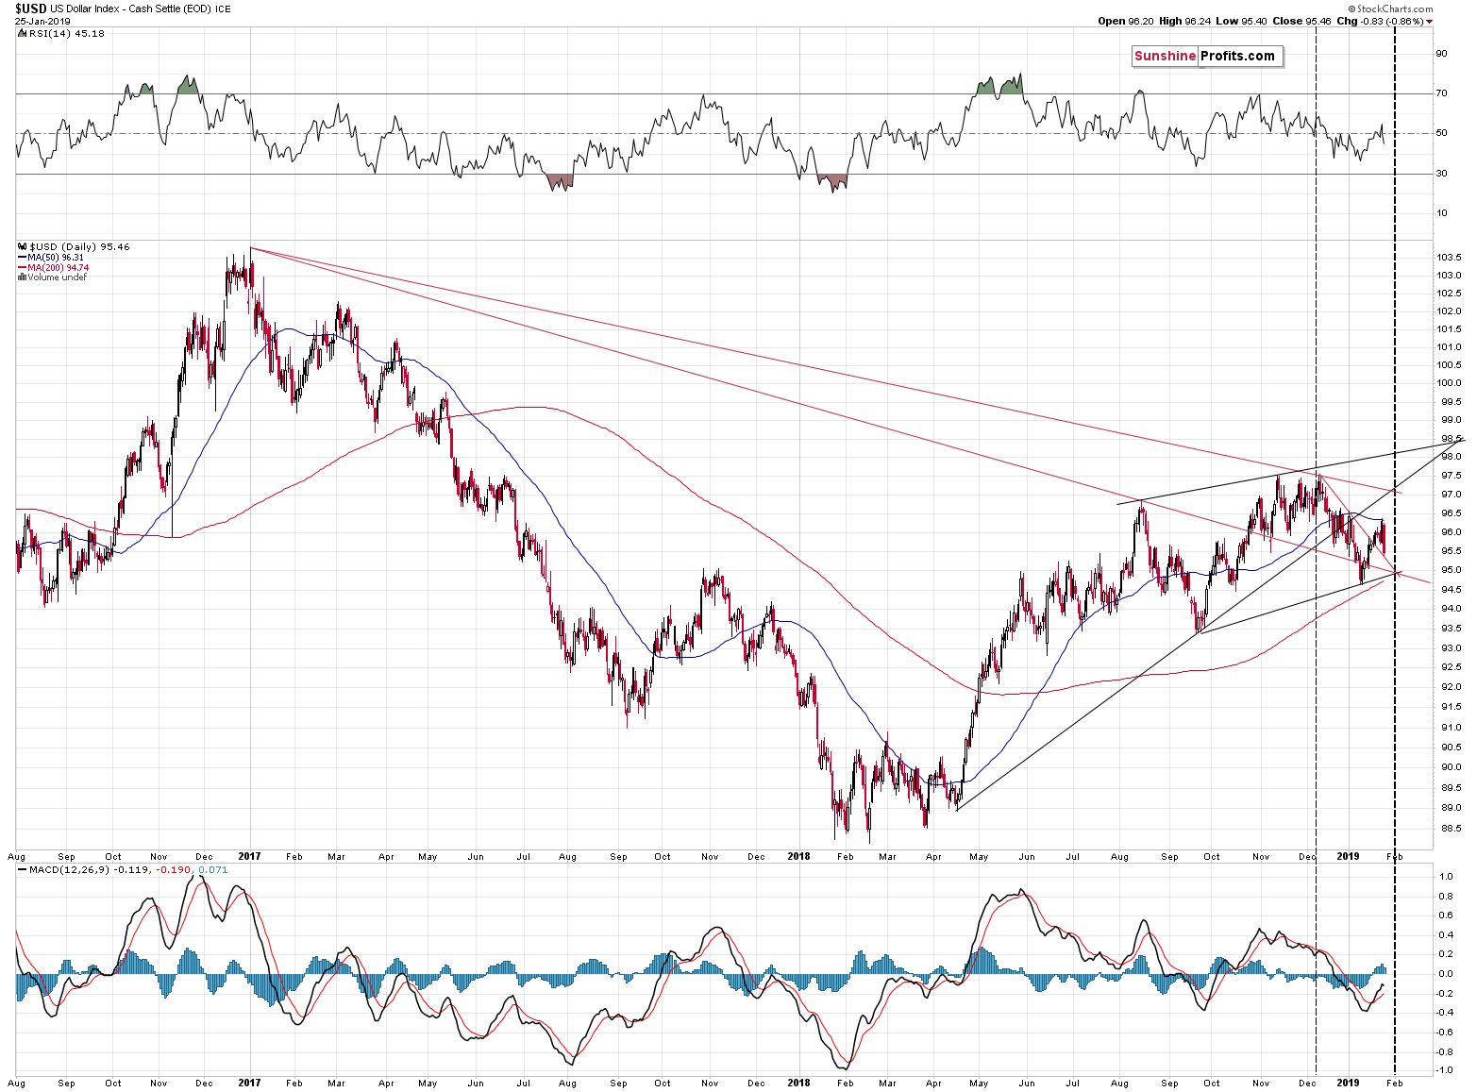Click the Open 96.20 value

click(1126, 21)
